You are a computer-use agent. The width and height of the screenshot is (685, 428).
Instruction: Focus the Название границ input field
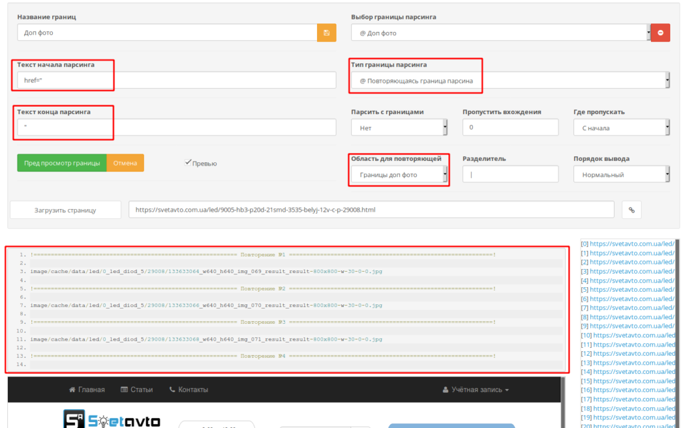[x=167, y=33]
